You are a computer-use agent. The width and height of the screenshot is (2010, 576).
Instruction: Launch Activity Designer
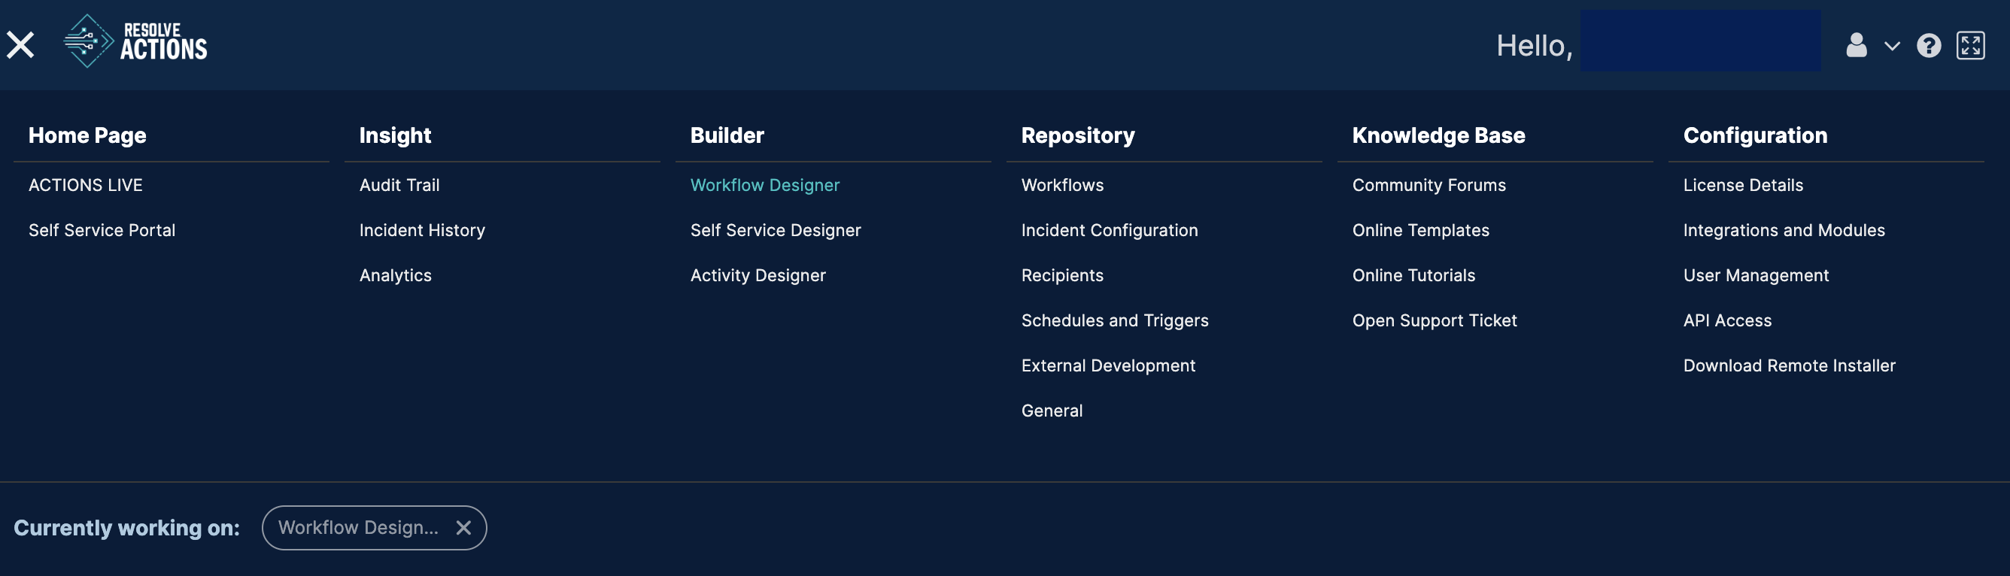tap(758, 275)
